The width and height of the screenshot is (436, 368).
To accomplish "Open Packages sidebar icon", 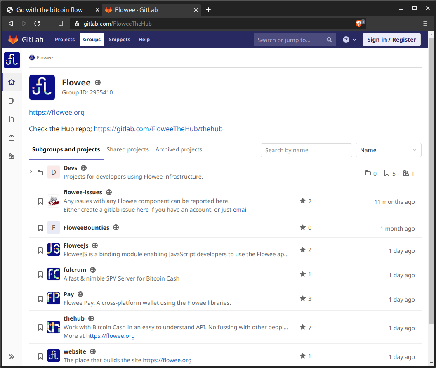I will pos(12,138).
